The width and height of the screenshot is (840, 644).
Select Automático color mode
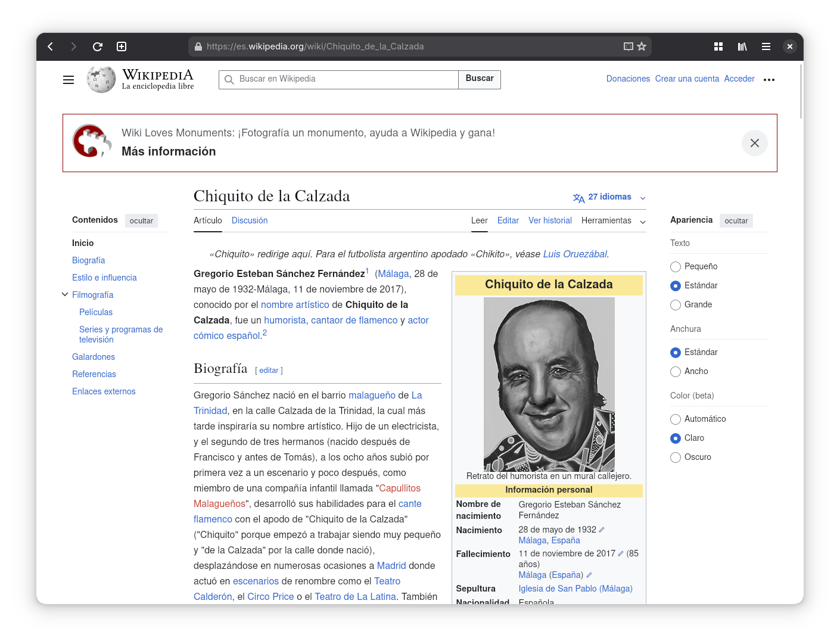click(676, 419)
